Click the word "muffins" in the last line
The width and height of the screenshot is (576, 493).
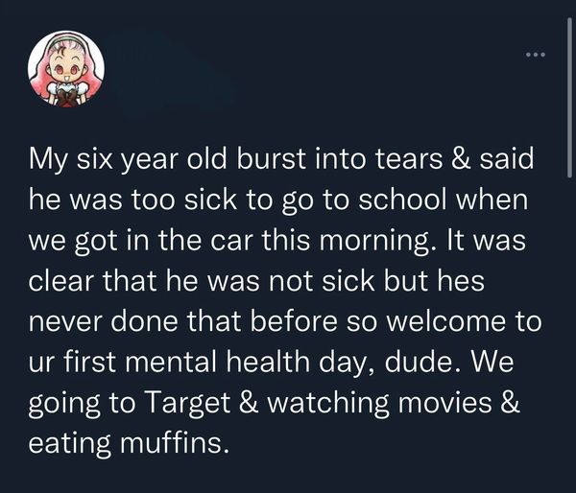pos(171,443)
